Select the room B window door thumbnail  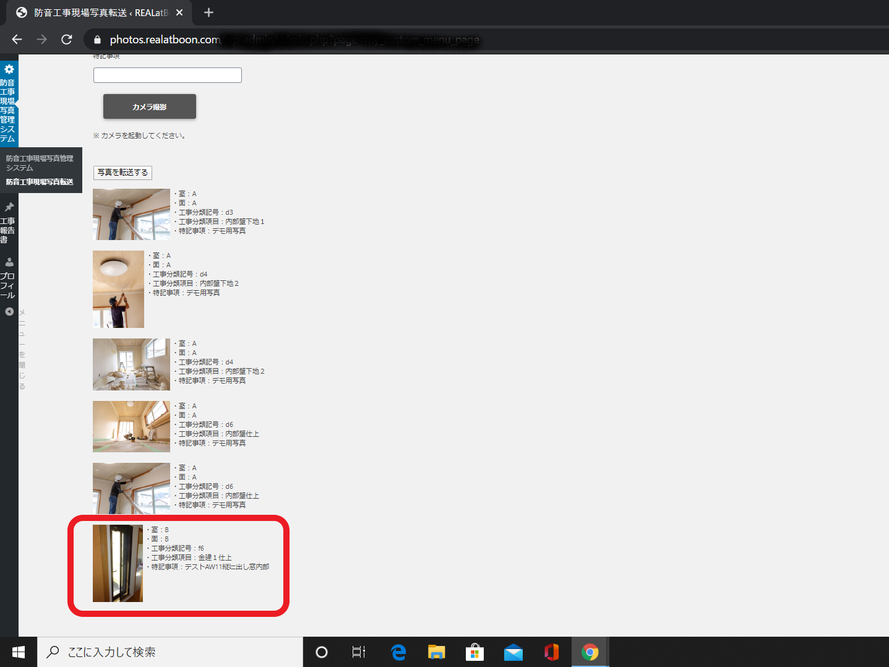(x=118, y=563)
